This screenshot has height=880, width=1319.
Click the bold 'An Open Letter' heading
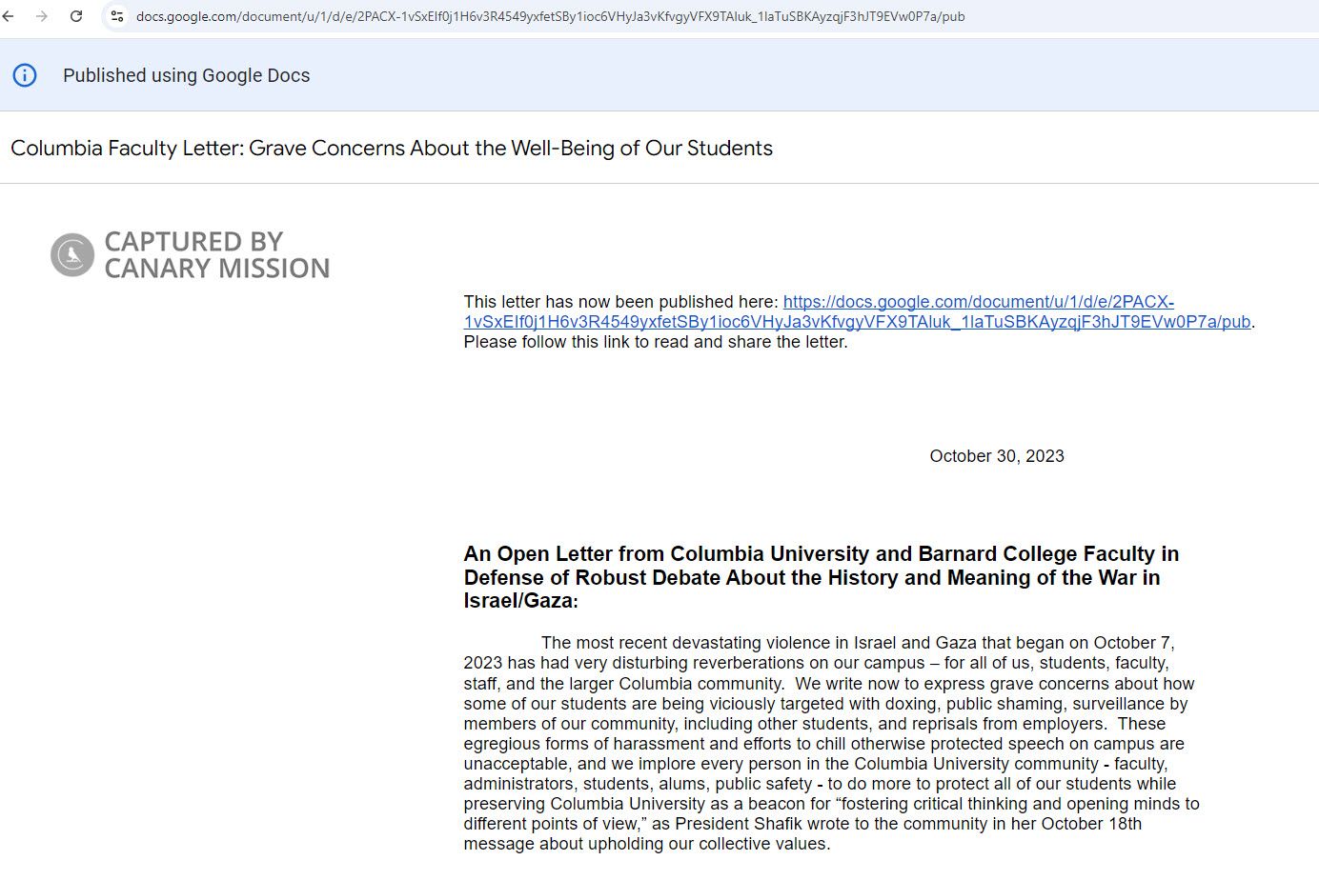[x=821, y=554]
